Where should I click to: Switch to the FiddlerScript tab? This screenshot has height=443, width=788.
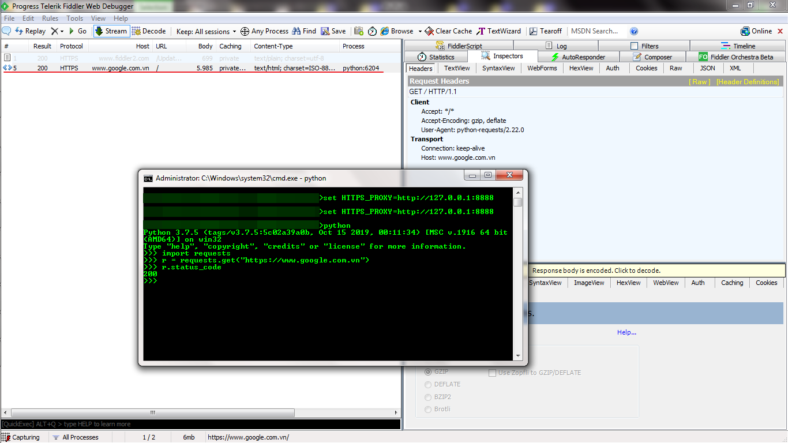coord(459,46)
